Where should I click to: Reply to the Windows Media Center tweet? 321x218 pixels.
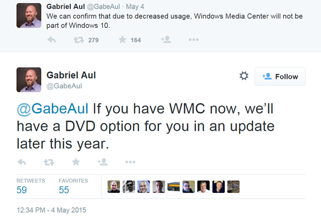[52, 40]
